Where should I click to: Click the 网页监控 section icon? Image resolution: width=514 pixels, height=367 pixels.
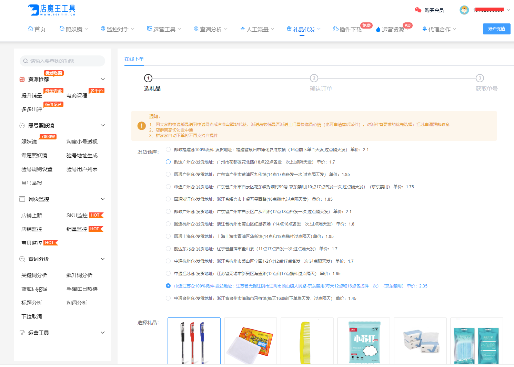22,199
